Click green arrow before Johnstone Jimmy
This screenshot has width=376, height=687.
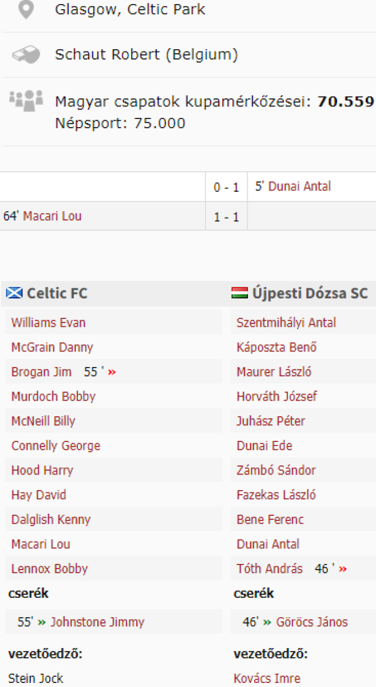click(x=42, y=622)
